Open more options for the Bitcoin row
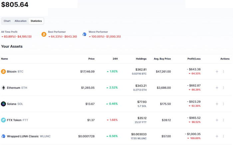The height and width of the screenshot is (145, 233). point(223,72)
